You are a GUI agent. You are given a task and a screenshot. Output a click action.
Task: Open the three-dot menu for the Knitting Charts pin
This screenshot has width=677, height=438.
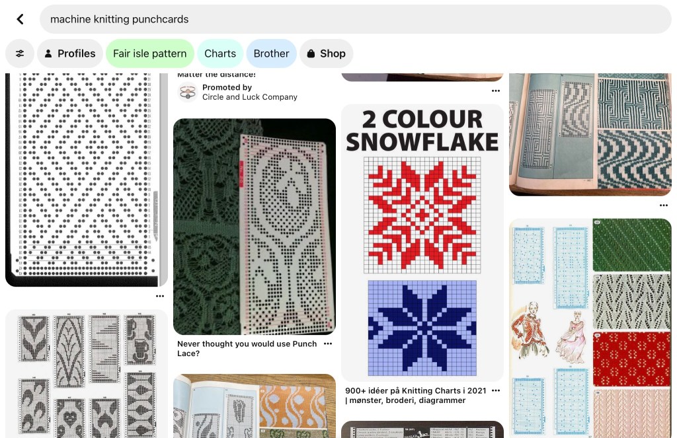tap(496, 390)
